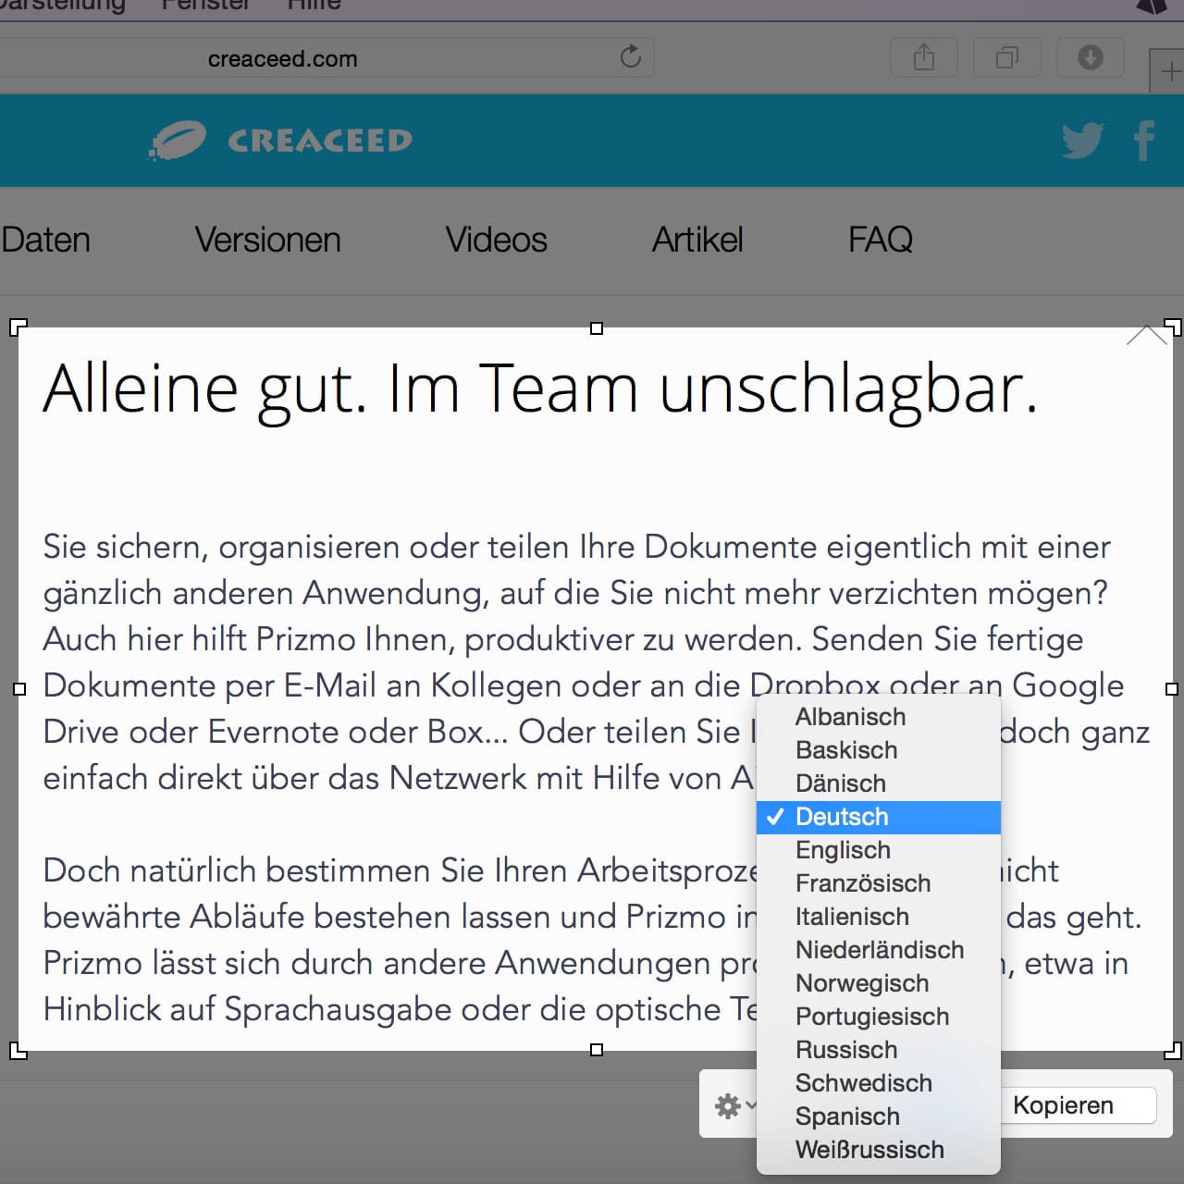The height and width of the screenshot is (1184, 1184).
Task: Select Italienisch language option
Action: click(x=879, y=917)
